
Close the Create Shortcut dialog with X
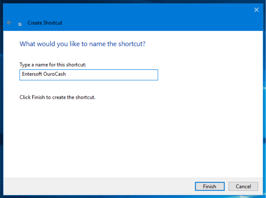pyautogui.click(x=256, y=10)
